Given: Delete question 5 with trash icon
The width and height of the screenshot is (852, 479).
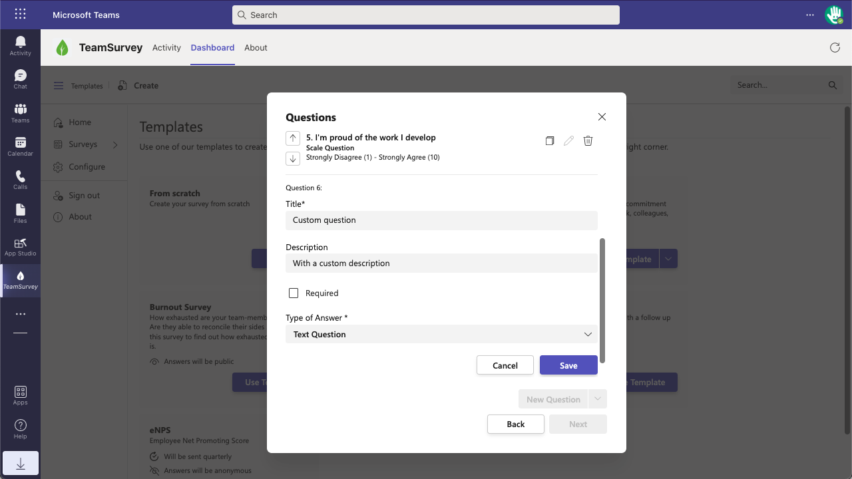Looking at the screenshot, I should tap(588, 141).
